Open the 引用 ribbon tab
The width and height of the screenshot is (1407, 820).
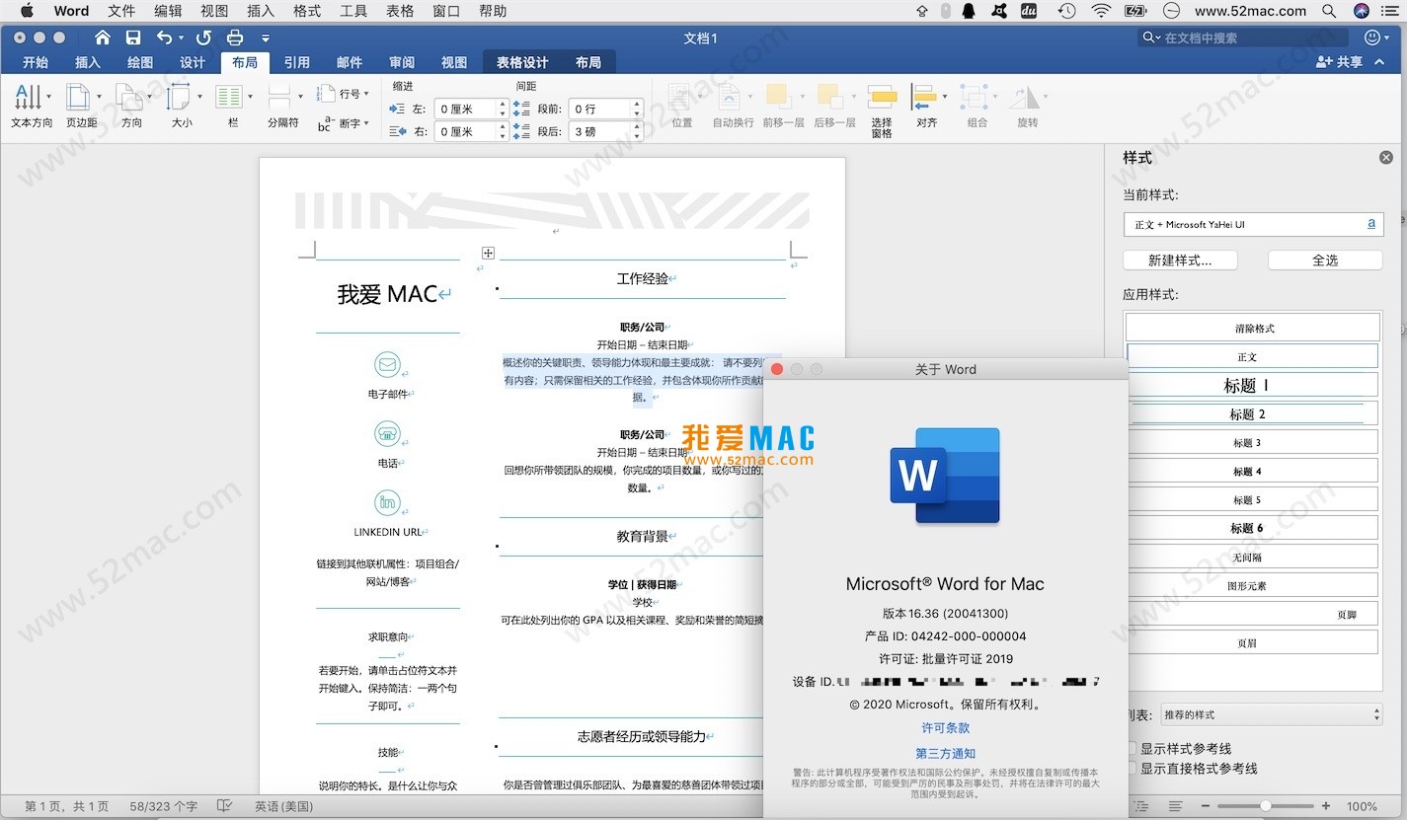(297, 62)
